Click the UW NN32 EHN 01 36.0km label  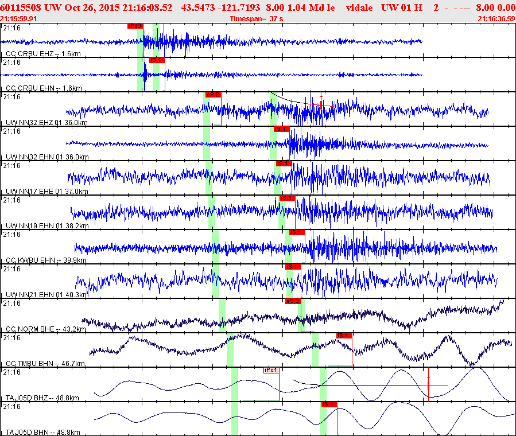[x=47, y=157]
